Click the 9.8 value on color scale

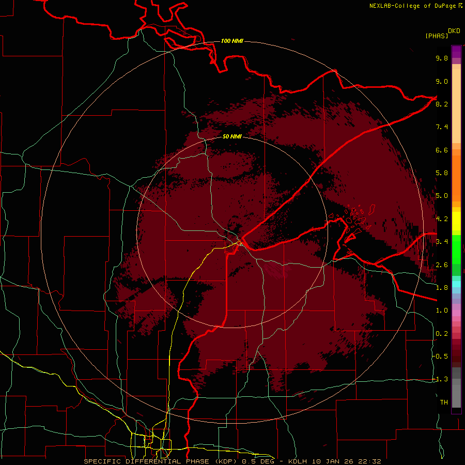point(442,58)
